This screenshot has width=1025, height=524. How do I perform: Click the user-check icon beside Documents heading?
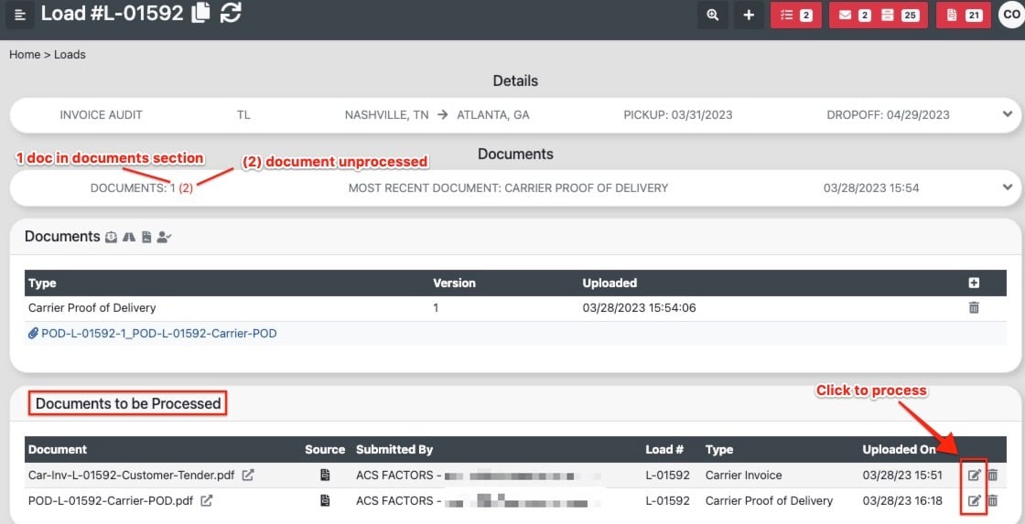pyautogui.click(x=164, y=237)
